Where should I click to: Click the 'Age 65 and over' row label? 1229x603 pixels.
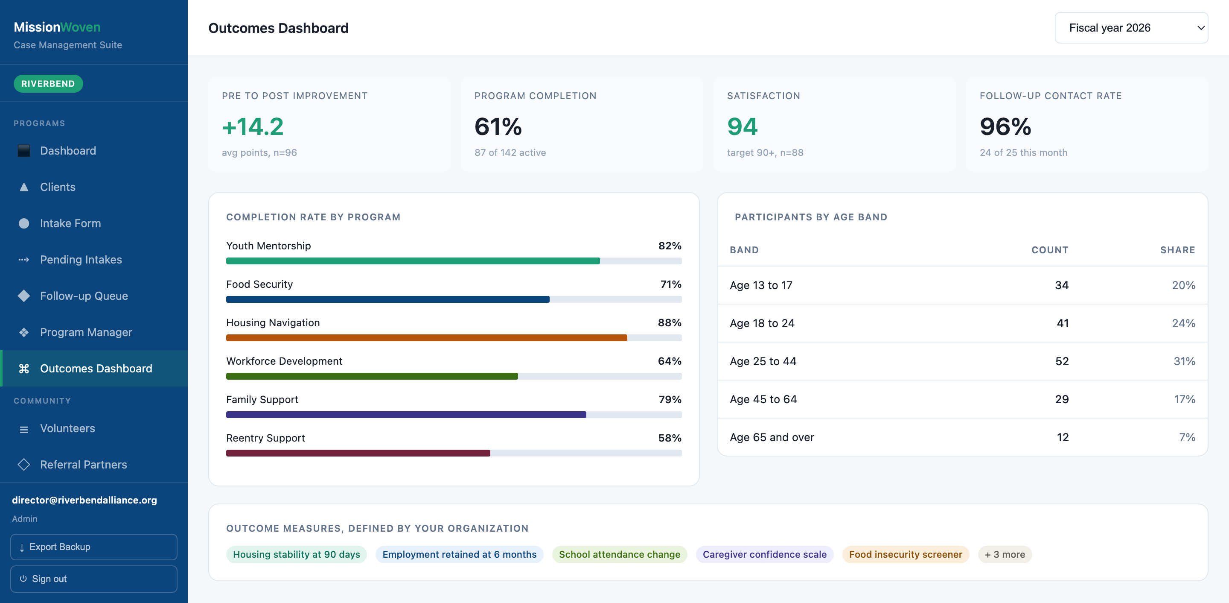(772, 437)
